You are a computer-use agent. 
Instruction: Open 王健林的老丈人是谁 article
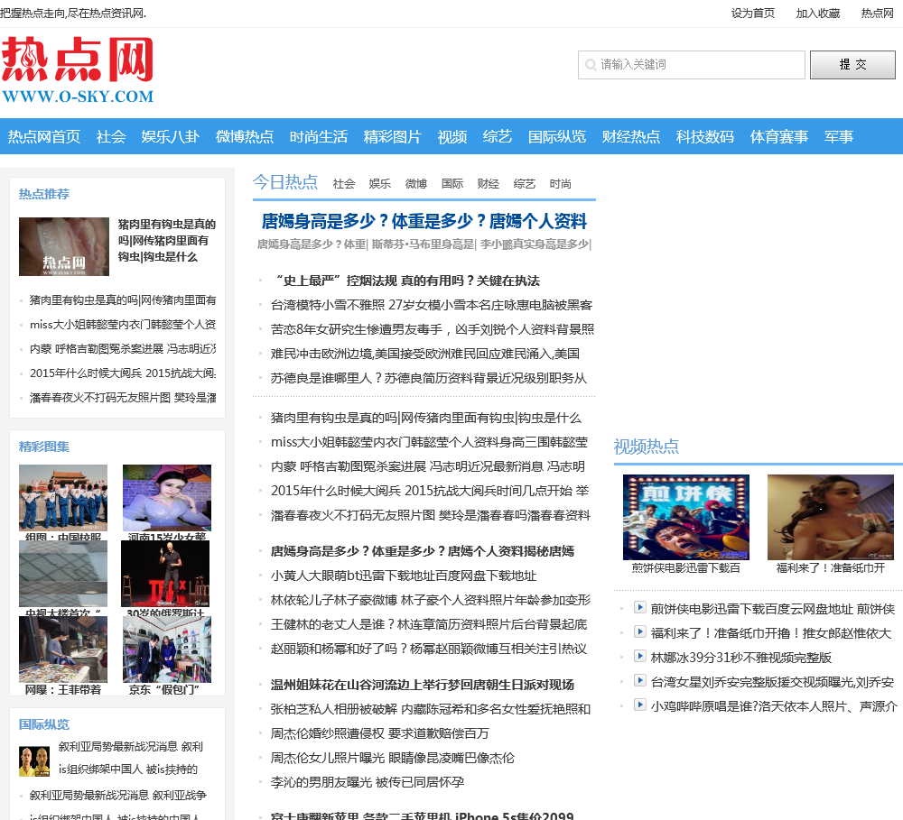click(x=429, y=624)
